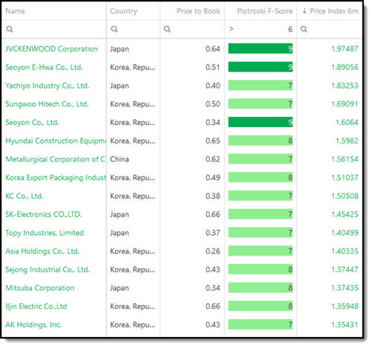
Task: Click the 1.45425 price index value
Action: 344,214
